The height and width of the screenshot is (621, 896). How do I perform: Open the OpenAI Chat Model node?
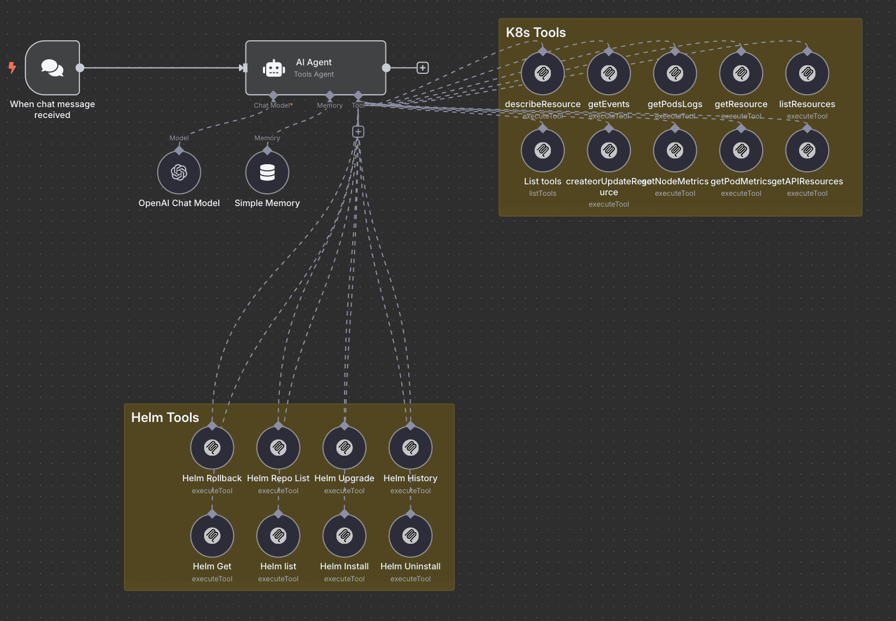pos(179,172)
